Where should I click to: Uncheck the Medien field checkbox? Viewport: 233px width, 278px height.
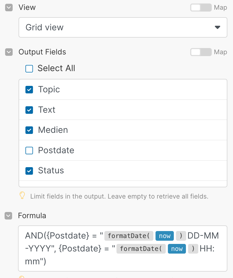(29, 130)
